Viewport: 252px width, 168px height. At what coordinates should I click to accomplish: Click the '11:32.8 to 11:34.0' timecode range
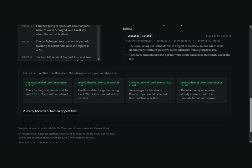pyautogui.click(x=218, y=36)
